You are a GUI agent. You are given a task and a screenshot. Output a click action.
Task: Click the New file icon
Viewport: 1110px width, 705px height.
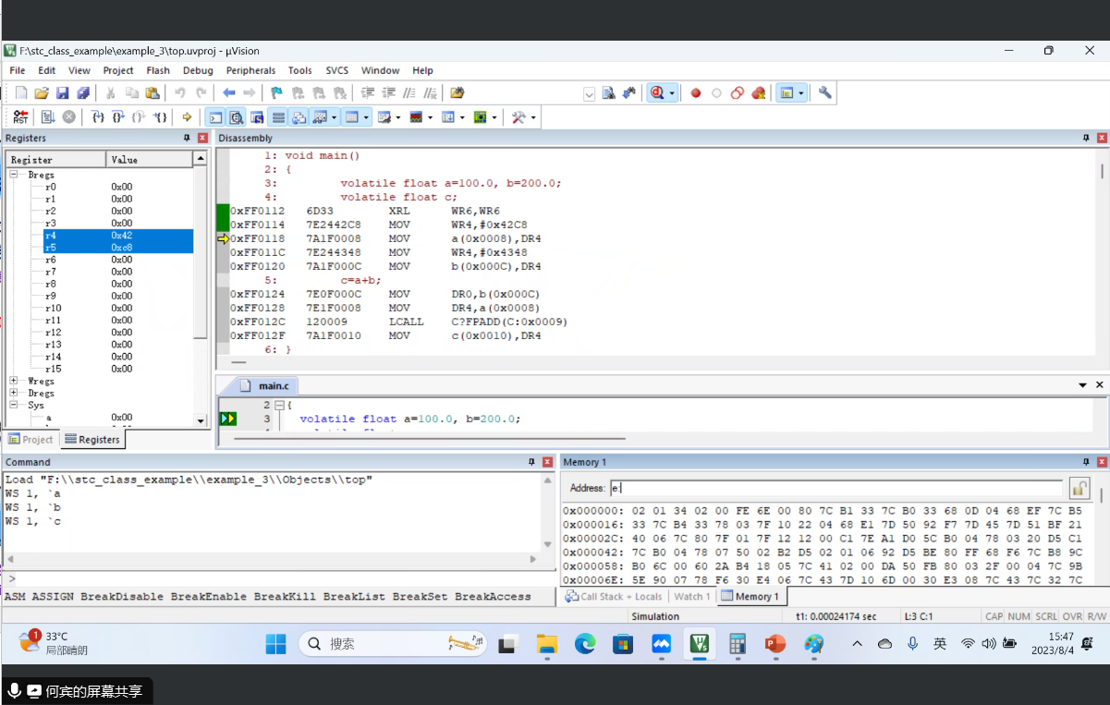[20, 93]
